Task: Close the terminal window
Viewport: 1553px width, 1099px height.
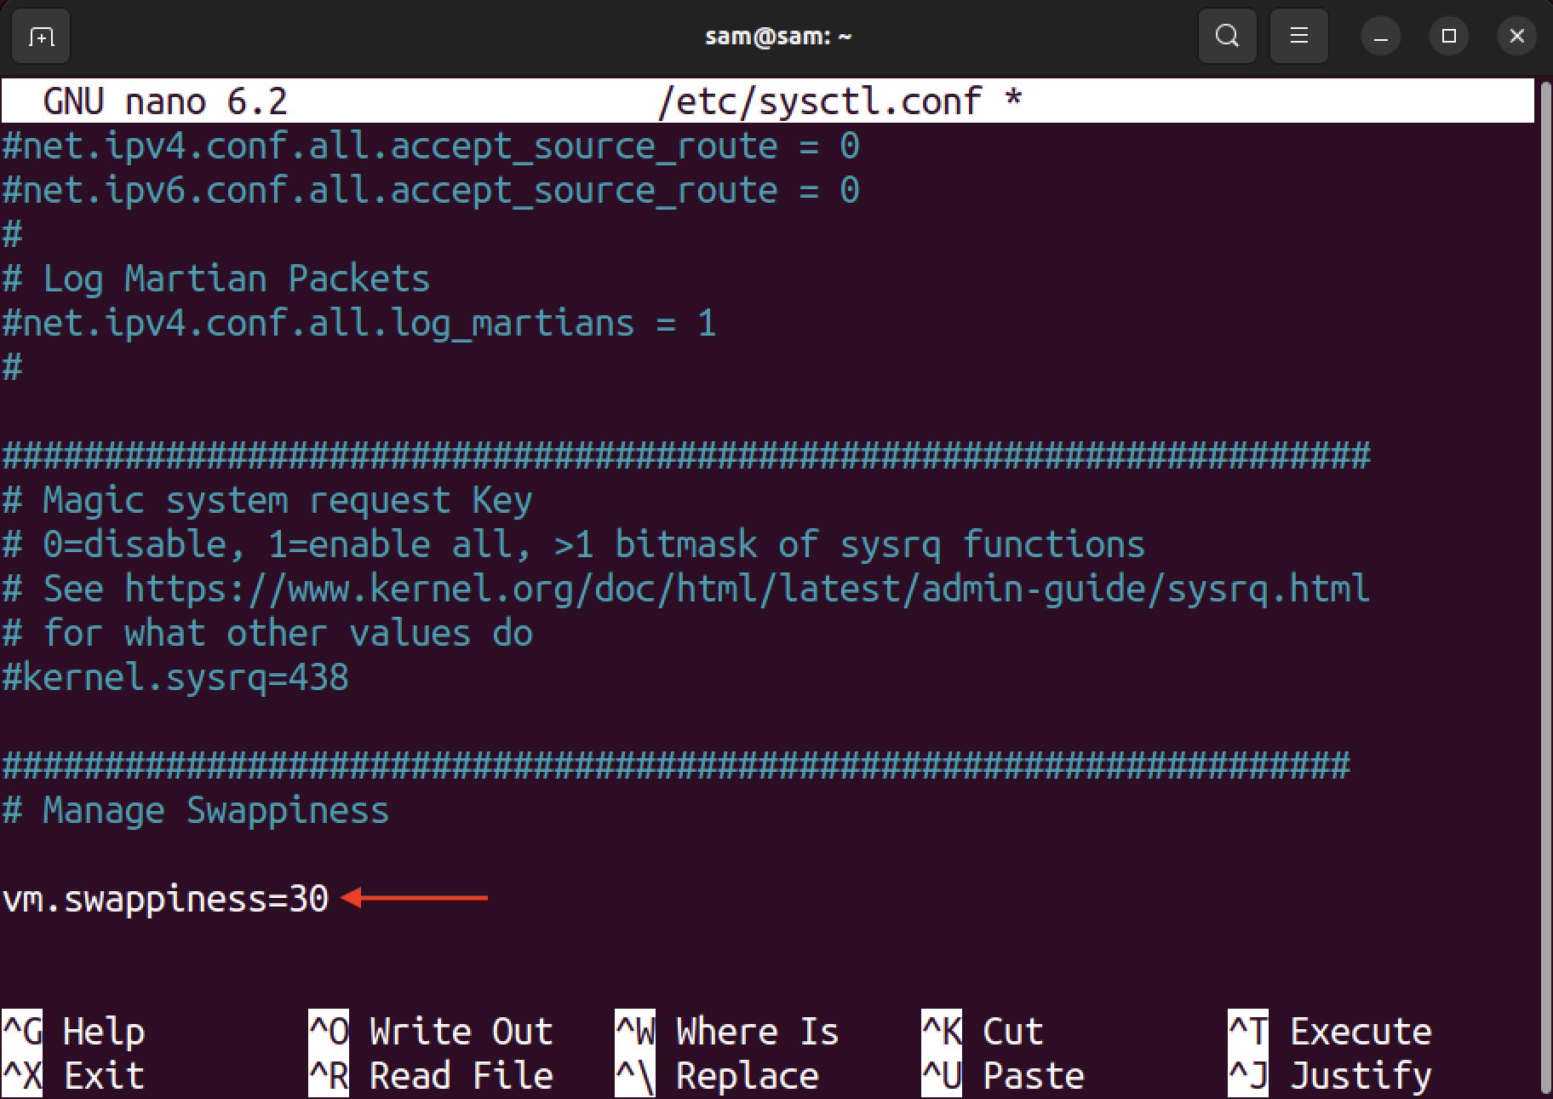Action: coord(1516,36)
